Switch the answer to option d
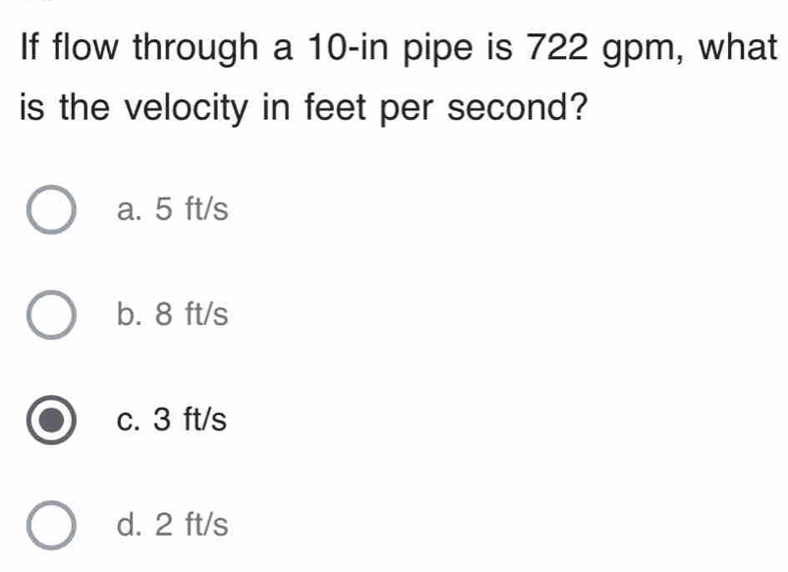 51,526
